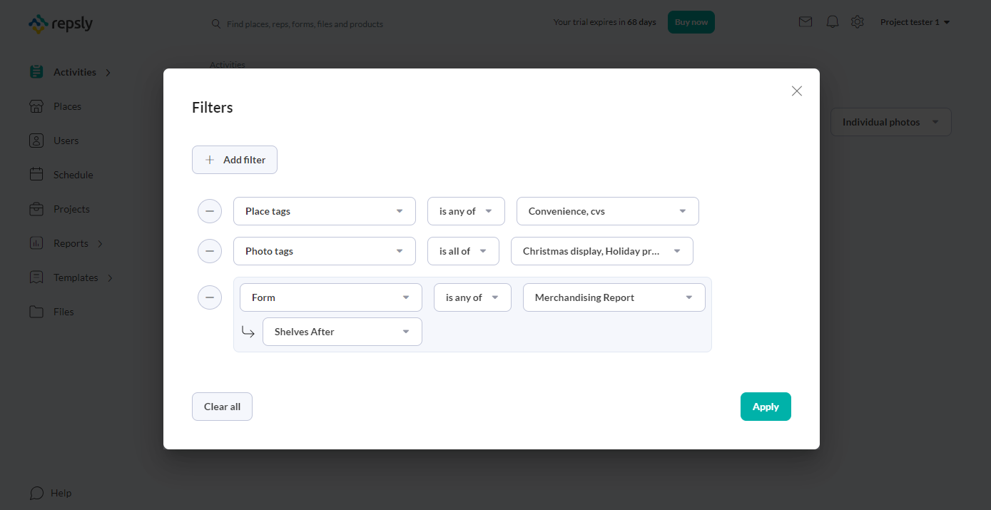Click the Add filter button
Screen dimensions: 991x510
pos(235,160)
